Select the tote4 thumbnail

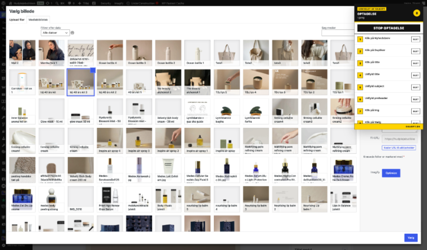point(314,53)
